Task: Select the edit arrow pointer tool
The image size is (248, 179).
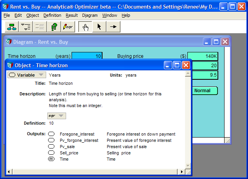Action: (99, 27)
